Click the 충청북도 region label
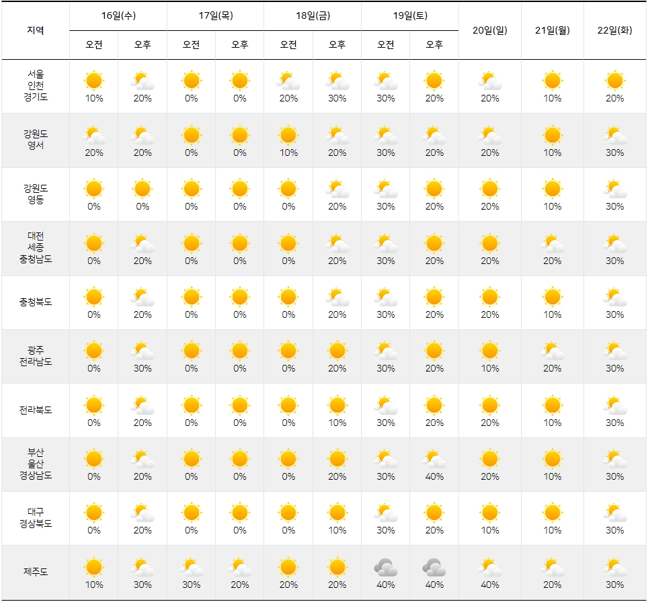Screen dimensions: 648x602 36,302
